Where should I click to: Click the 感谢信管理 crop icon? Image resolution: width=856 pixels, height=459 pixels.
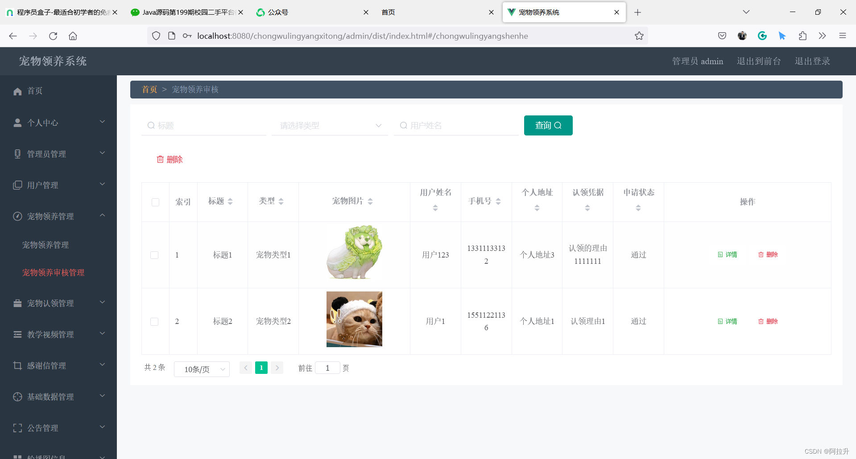click(x=17, y=365)
